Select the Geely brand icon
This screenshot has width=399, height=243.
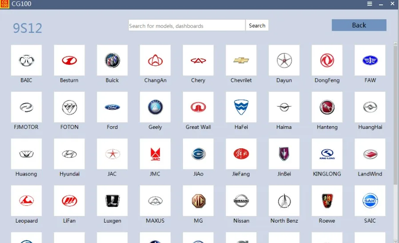coord(155,107)
